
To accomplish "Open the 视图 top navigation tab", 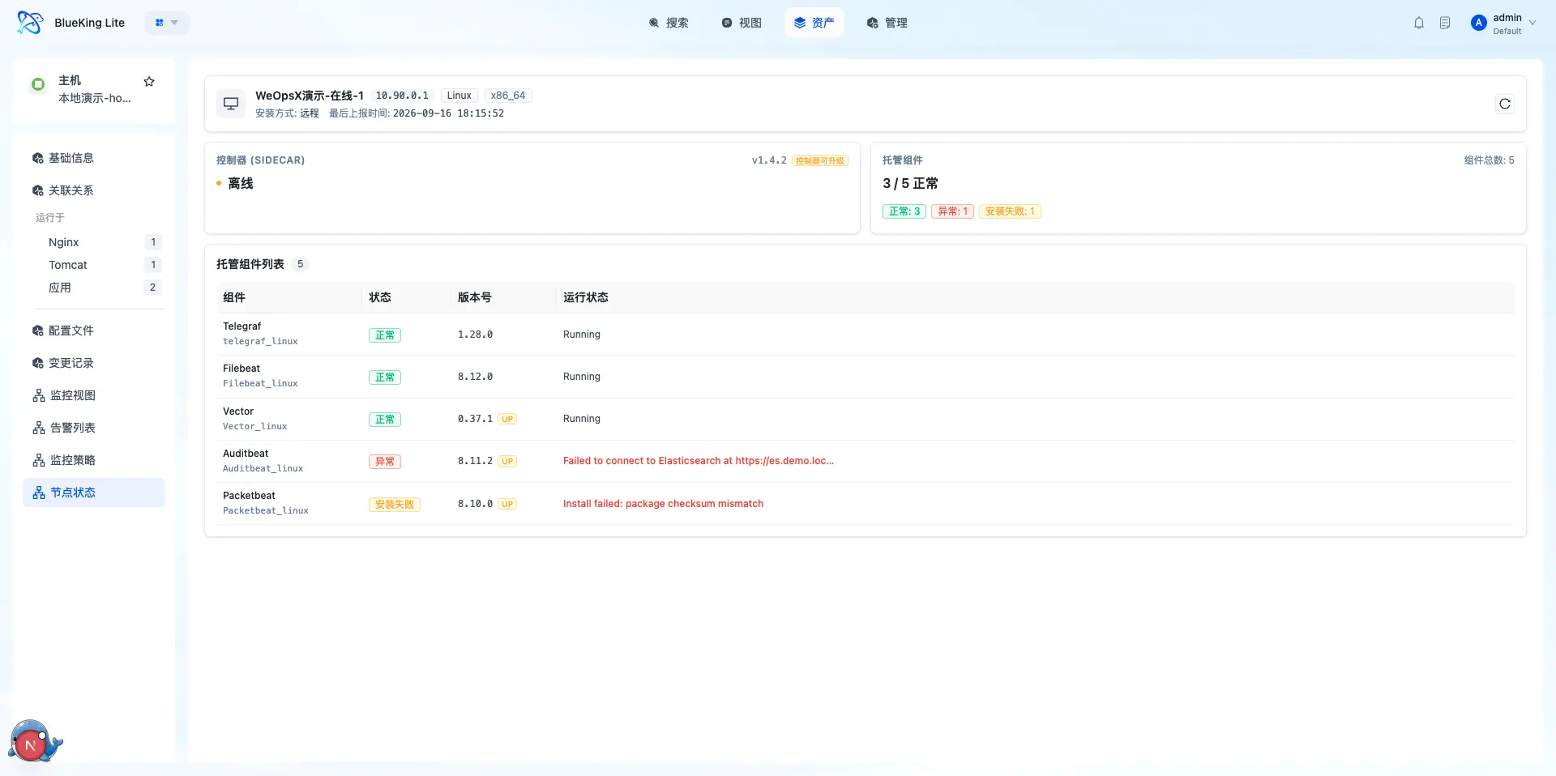I will pyautogui.click(x=742, y=23).
